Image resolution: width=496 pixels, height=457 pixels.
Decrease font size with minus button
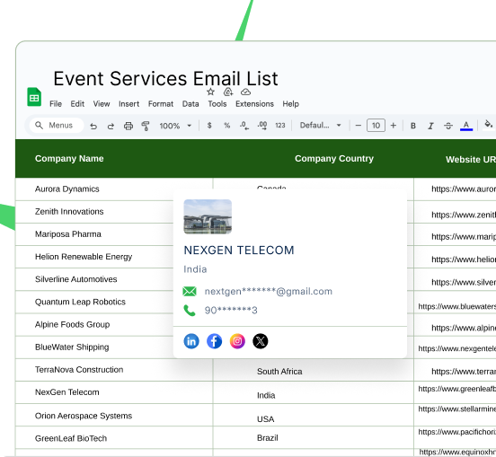point(359,126)
